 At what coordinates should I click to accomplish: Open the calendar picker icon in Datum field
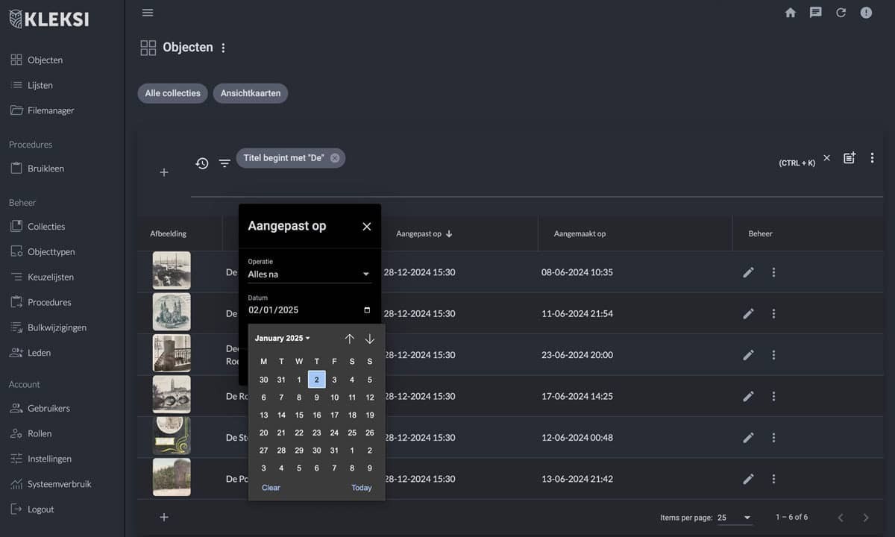coord(366,310)
